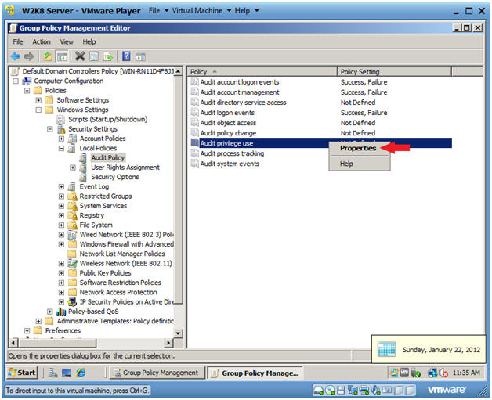The width and height of the screenshot is (492, 400).
Task: Click the Group Policy Manage... taskbar button
Action: click(x=255, y=373)
